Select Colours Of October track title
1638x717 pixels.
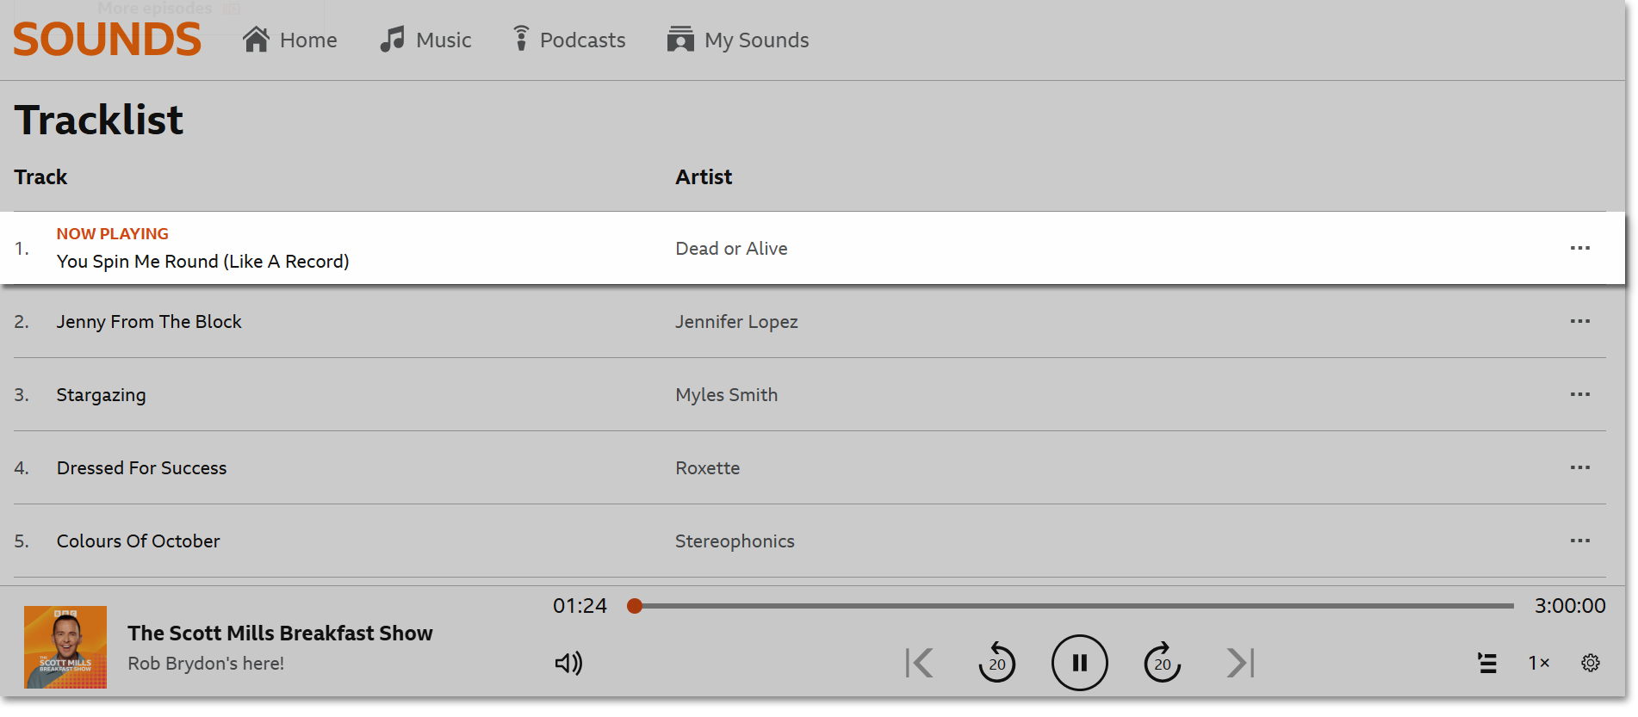138,541
